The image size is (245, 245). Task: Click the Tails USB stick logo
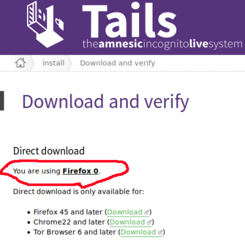(x=45, y=24)
